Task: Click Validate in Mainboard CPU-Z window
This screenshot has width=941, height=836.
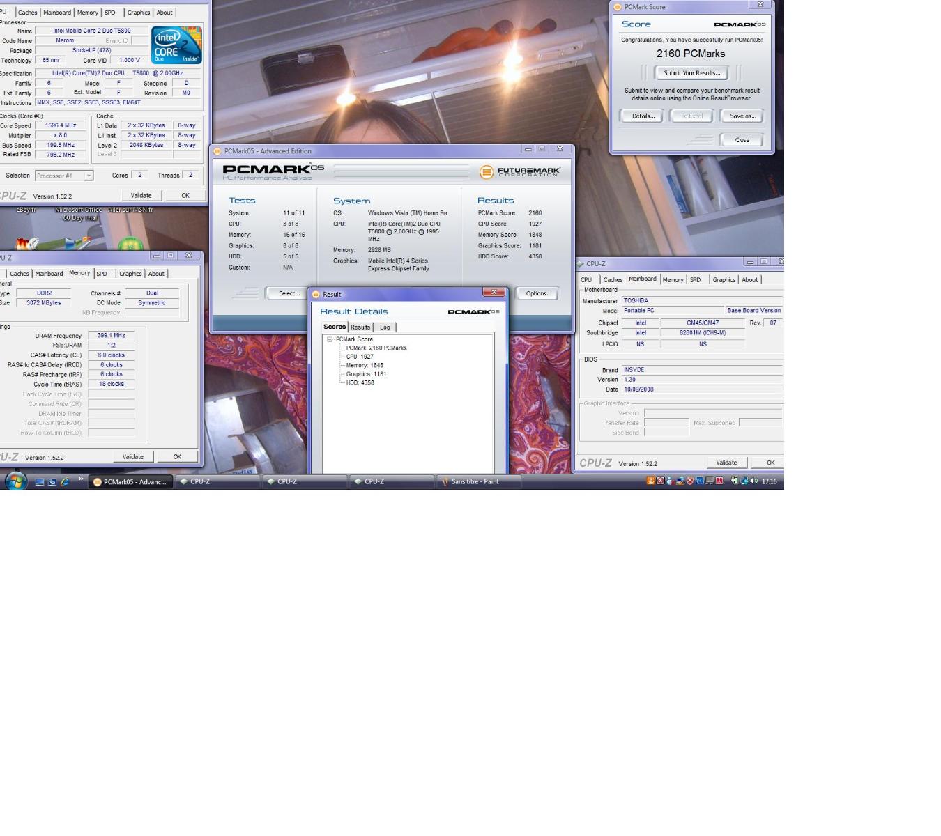Action: coord(726,463)
